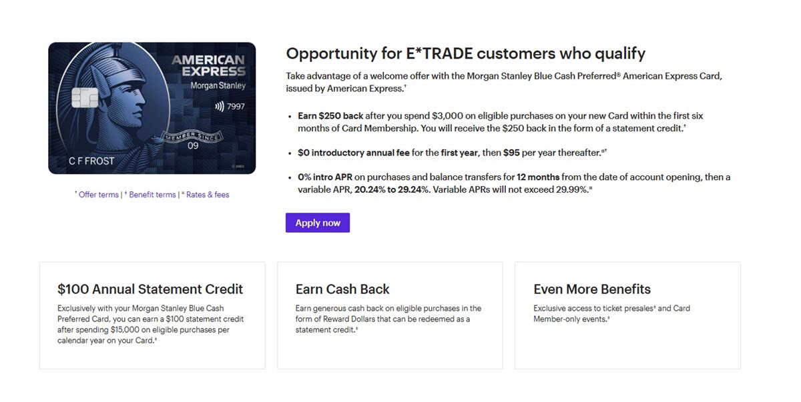Click the Opportunity for E*TRADE customers heading
The width and height of the screenshot is (801, 402).
(x=465, y=53)
